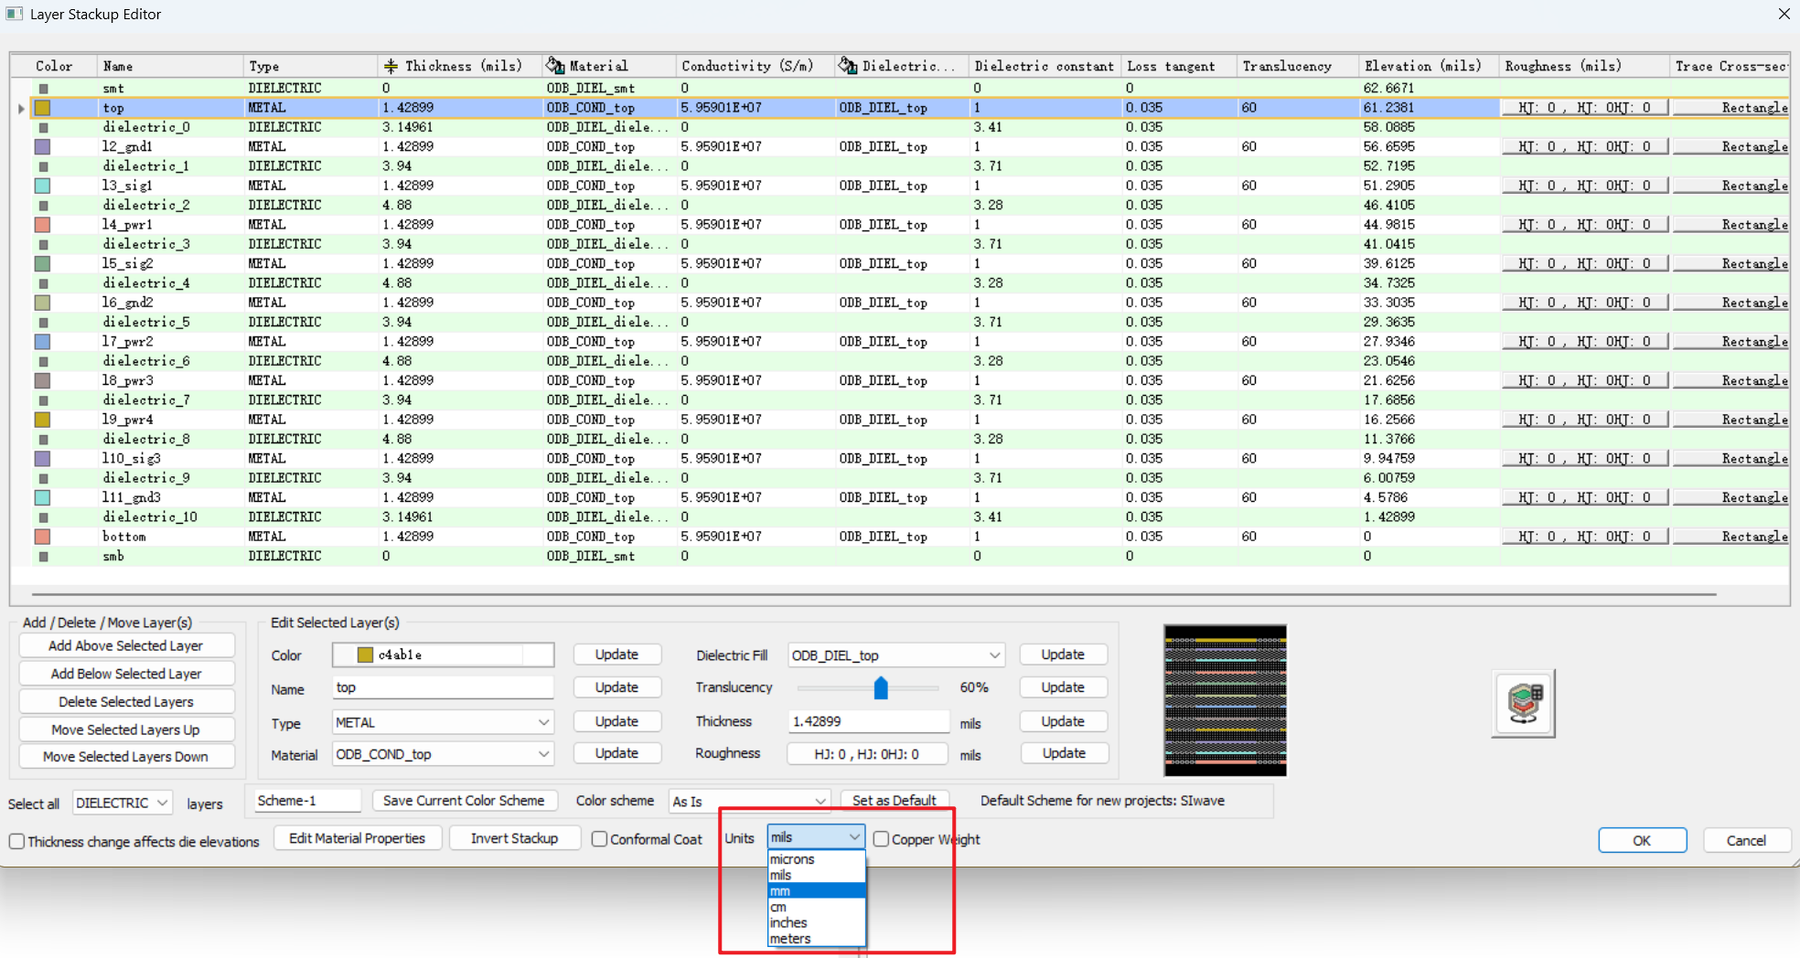Click the row selector arrow beside top layer
The image size is (1800, 958).
pos(21,108)
